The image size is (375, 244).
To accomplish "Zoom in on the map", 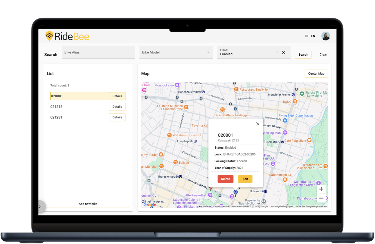I will tap(321, 189).
